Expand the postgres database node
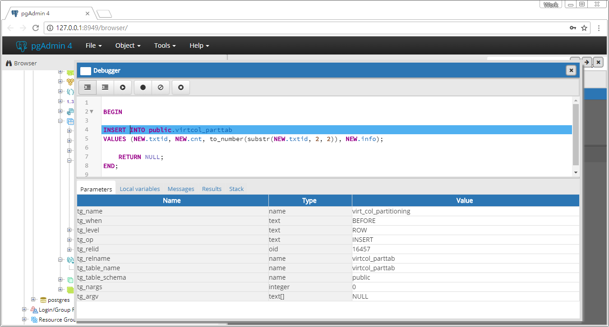Viewport: 609px width, 327px height. pyautogui.click(x=33, y=300)
